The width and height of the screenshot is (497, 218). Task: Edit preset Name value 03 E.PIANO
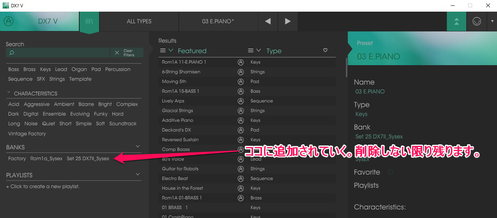(x=370, y=92)
